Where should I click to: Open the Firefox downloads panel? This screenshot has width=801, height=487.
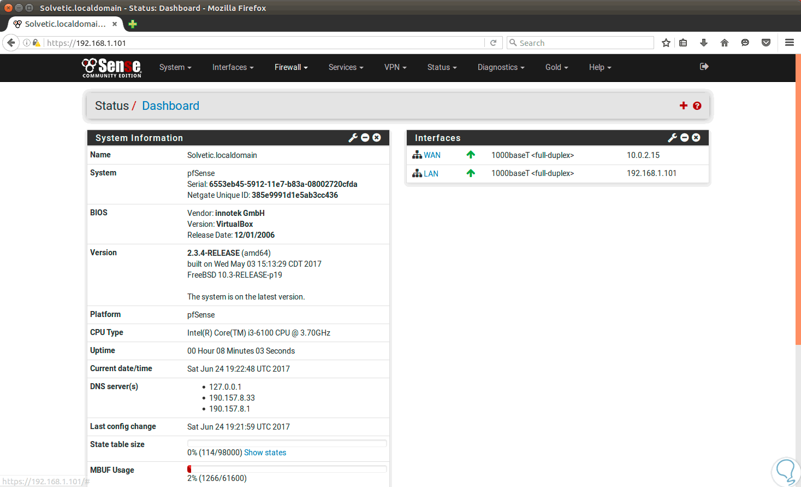[704, 43]
